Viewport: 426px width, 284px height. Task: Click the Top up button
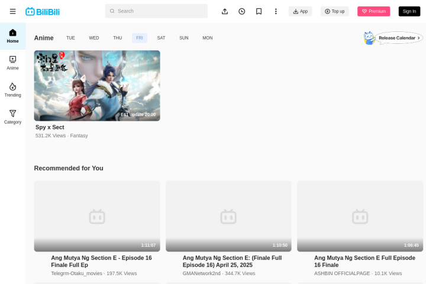(335, 11)
